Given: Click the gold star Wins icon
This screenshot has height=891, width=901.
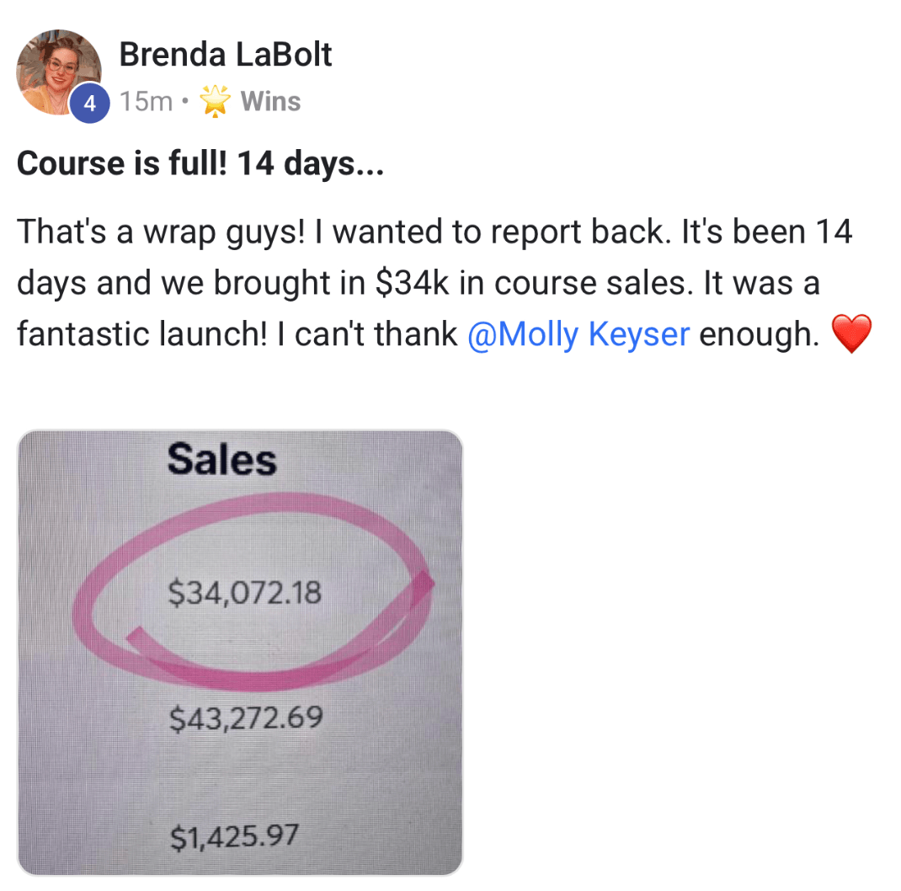Looking at the screenshot, I should (x=215, y=102).
